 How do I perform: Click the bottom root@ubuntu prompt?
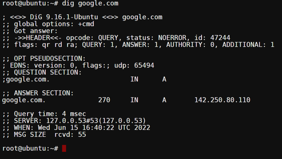tap(30, 148)
